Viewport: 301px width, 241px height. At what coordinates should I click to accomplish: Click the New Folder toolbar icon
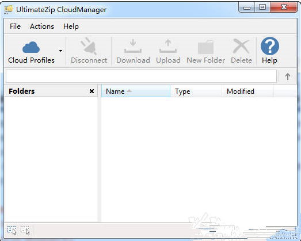pos(205,47)
